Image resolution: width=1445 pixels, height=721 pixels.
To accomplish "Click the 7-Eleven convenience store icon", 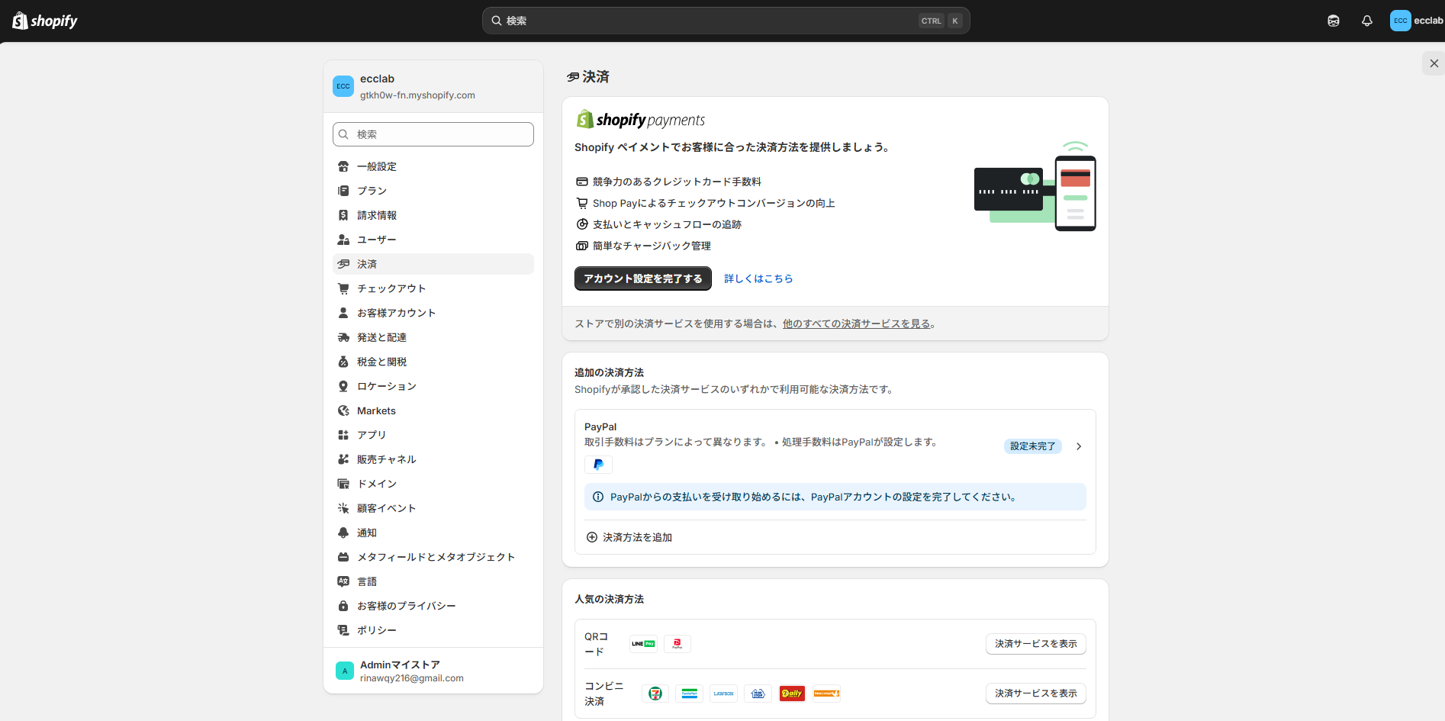I will [x=655, y=694].
